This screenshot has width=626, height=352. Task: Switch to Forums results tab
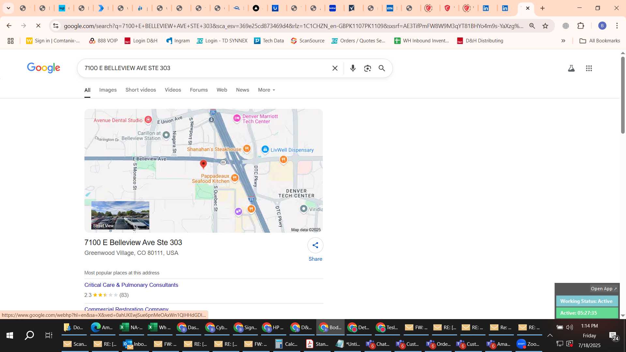point(199,90)
